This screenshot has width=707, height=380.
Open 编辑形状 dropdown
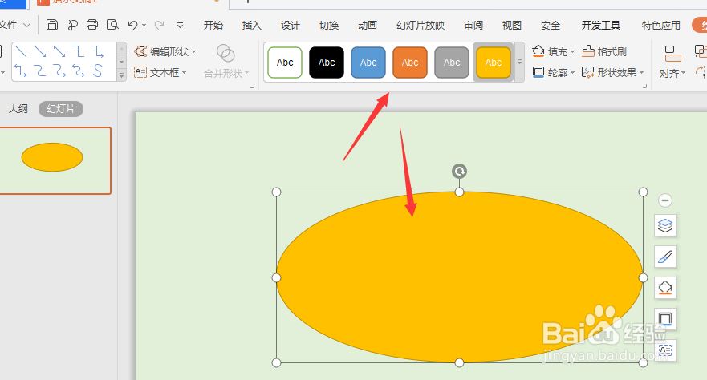(165, 52)
